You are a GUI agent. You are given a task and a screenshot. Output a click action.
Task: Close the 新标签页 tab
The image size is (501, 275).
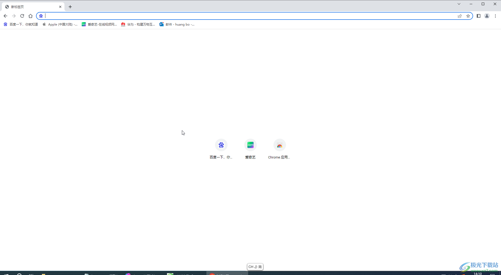click(60, 7)
